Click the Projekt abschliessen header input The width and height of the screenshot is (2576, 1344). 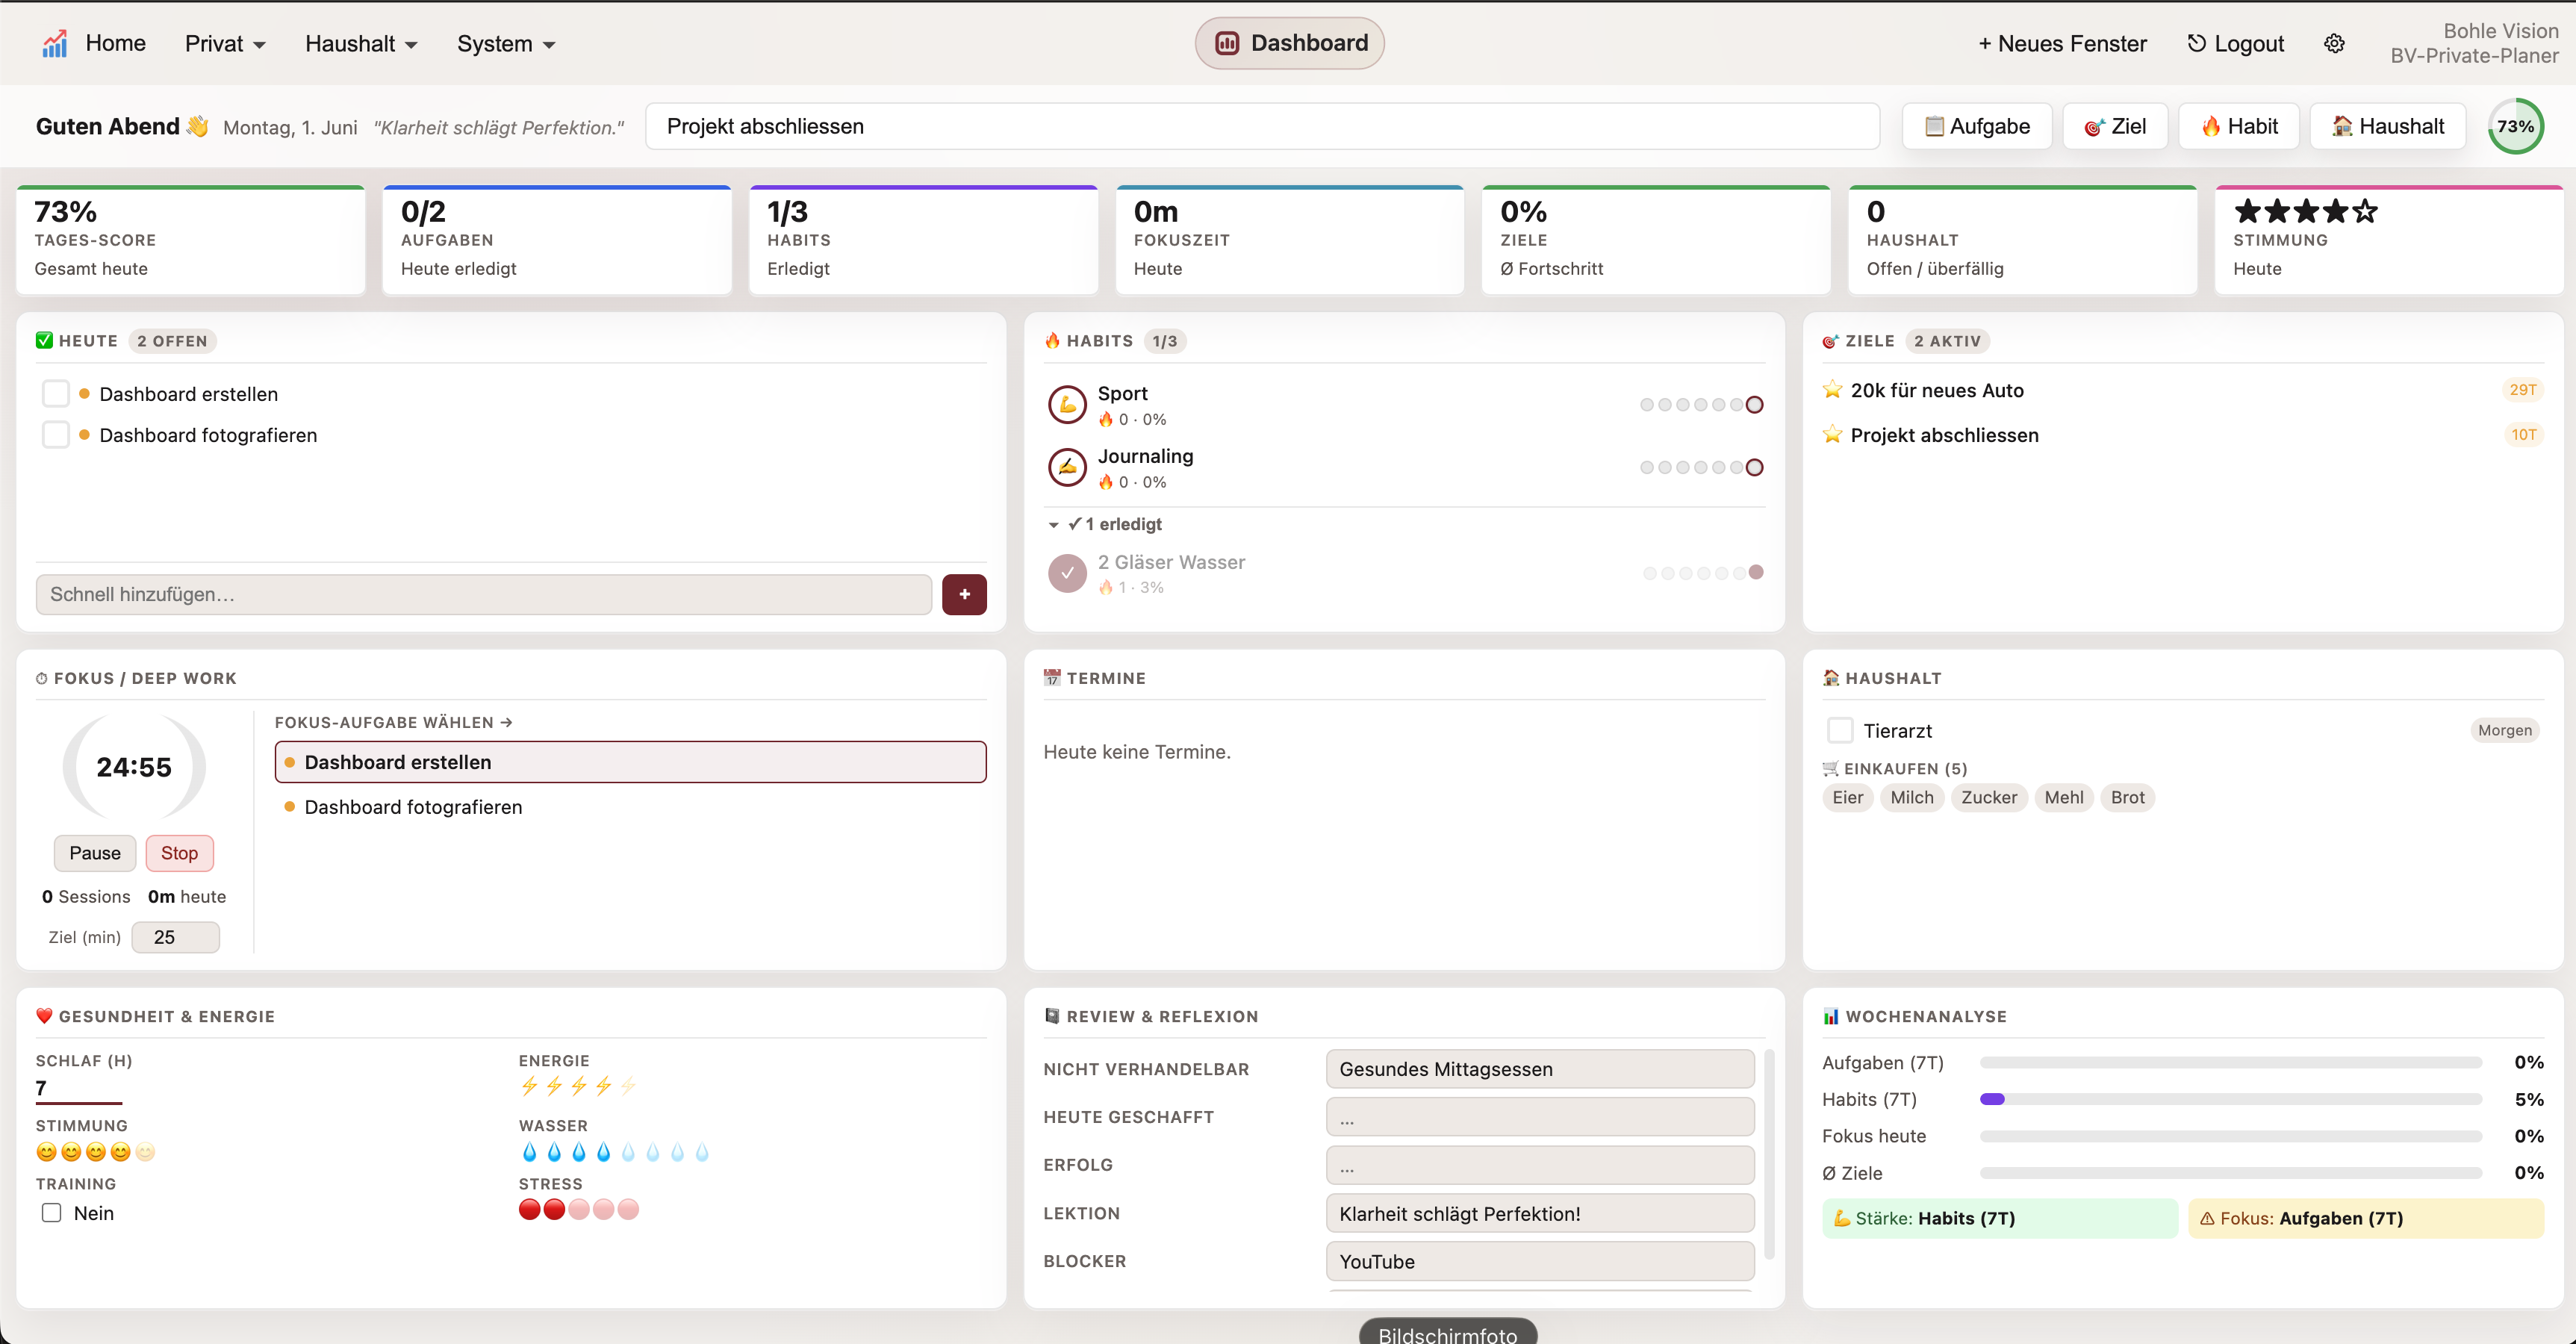coord(1262,126)
